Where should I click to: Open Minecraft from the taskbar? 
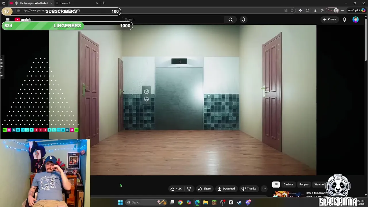click(x=214, y=202)
